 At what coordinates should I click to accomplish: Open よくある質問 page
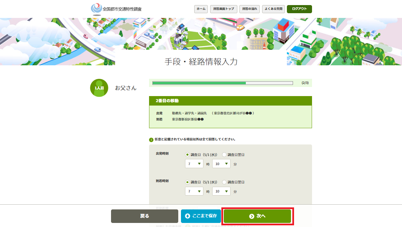click(273, 9)
